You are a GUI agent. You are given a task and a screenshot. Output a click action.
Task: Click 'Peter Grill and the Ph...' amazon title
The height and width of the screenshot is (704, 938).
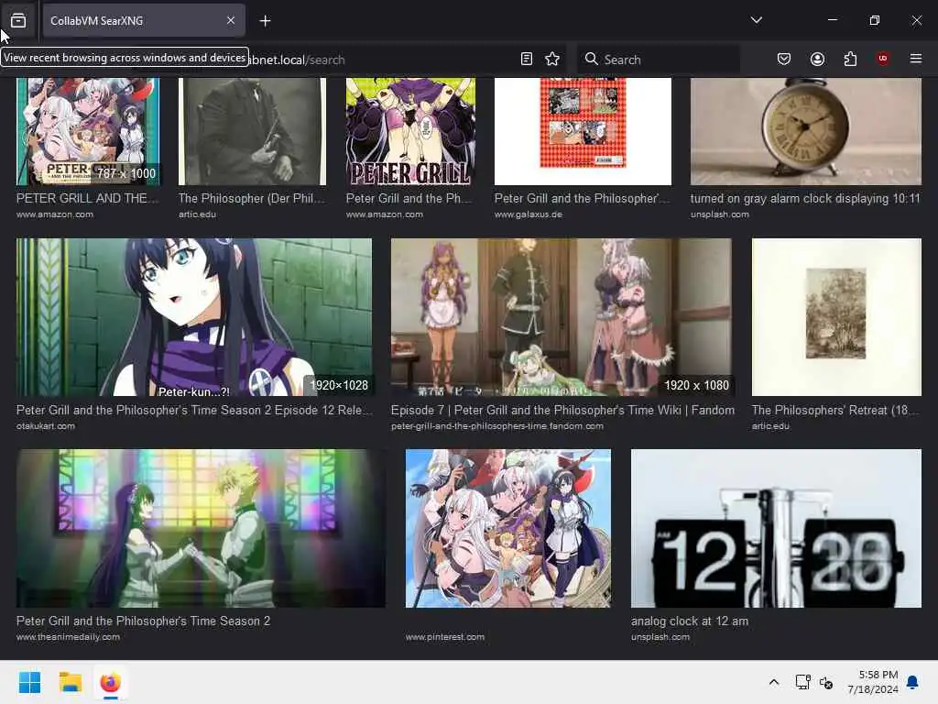pos(409,198)
